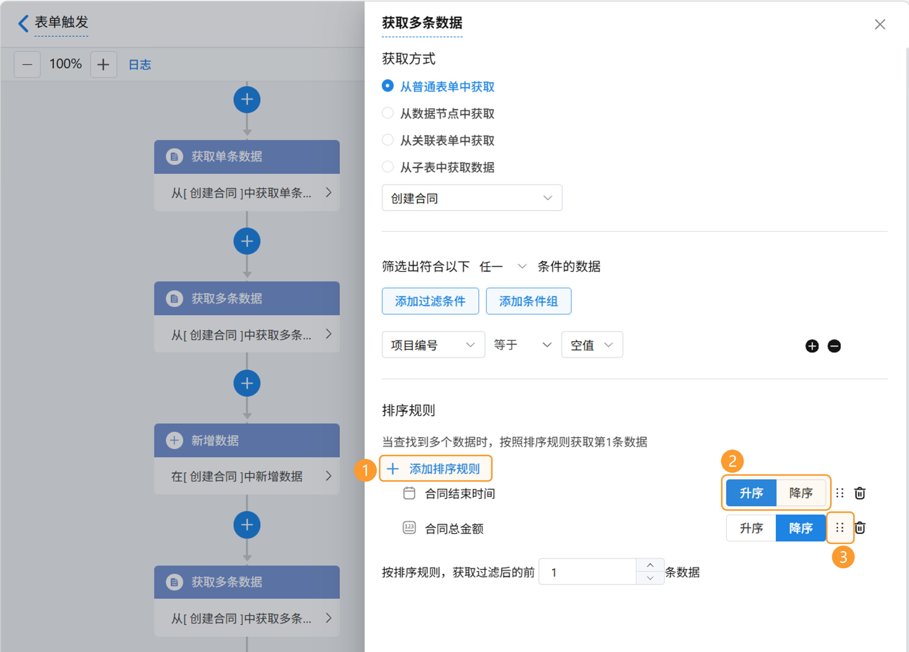Delete the 合同总金额 sort rule
This screenshot has height=652, width=909.
860,528
